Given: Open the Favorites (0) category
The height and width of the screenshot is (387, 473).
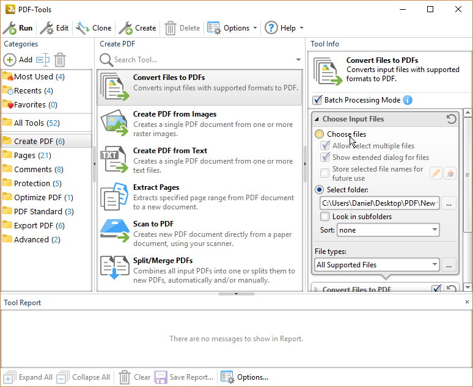Looking at the screenshot, I should (x=46, y=104).
